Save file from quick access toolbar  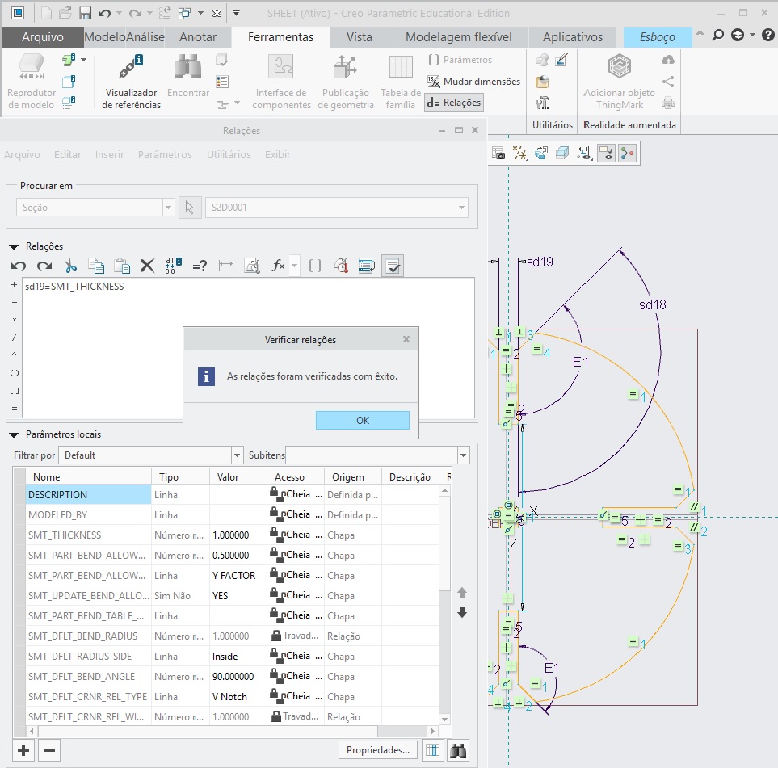point(86,14)
